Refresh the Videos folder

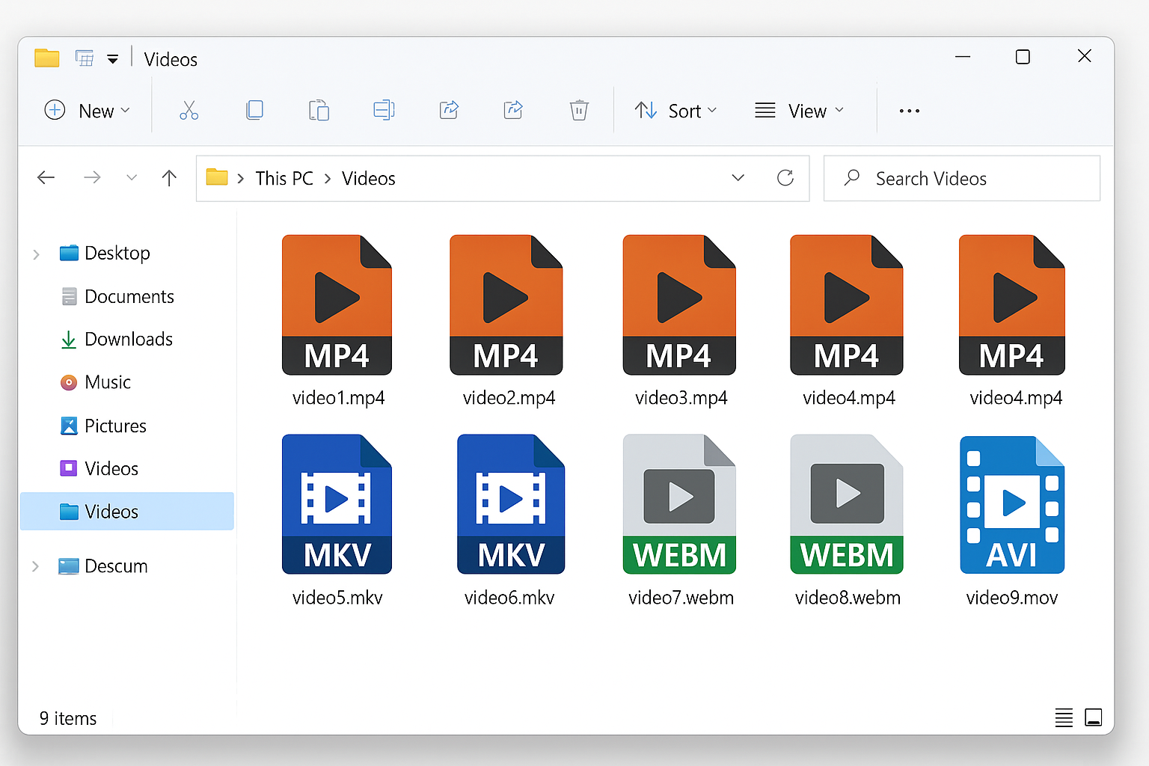click(x=785, y=178)
